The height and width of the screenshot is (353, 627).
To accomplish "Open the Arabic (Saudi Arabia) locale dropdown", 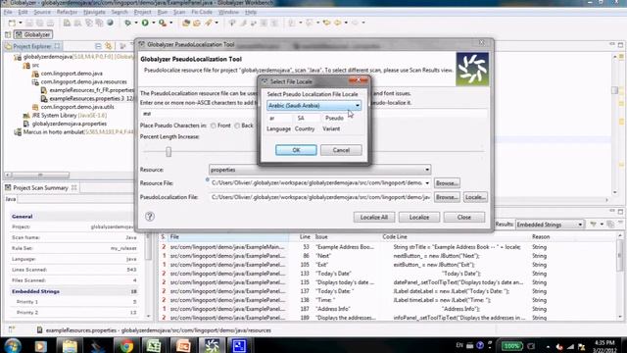I will [313, 106].
